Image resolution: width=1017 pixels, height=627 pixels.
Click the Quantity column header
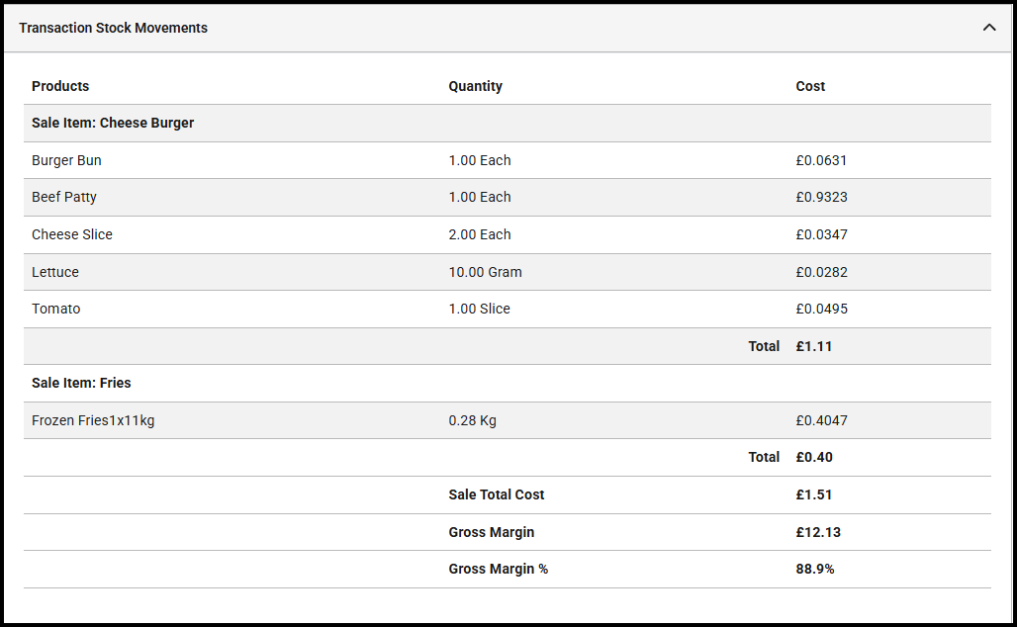coord(475,86)
